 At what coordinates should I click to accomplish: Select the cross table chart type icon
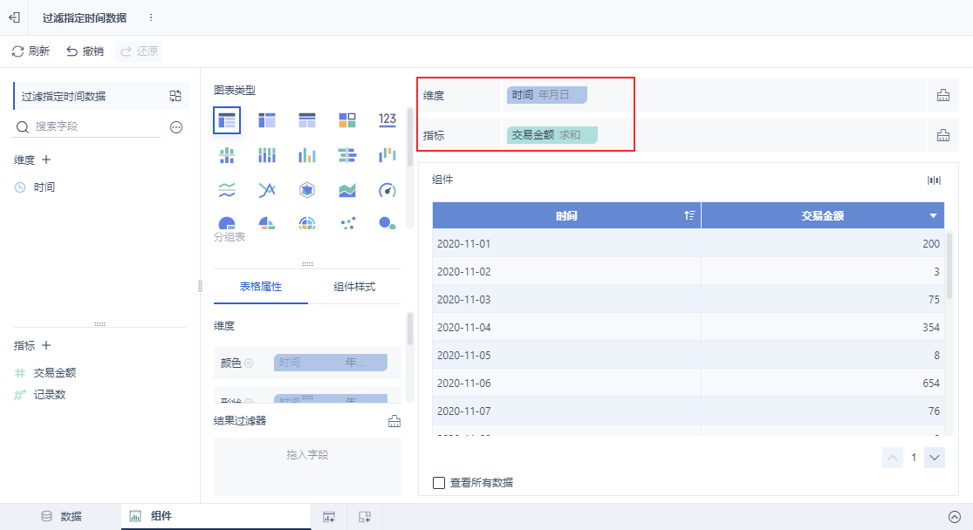[x=267, y=120]
